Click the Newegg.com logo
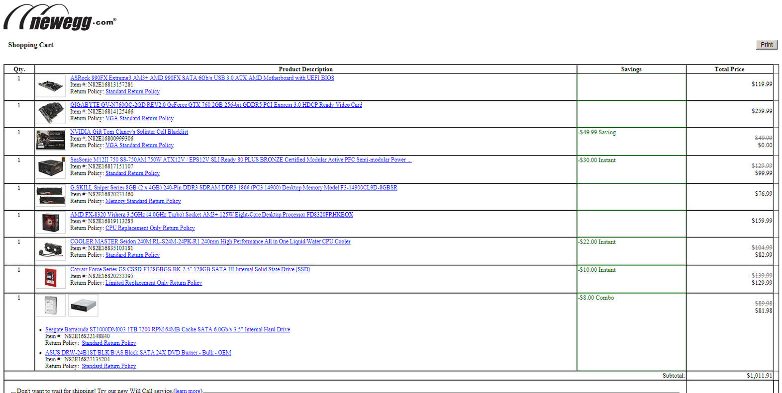This screenshot has width=782, height=393. [x=60, y=17]
